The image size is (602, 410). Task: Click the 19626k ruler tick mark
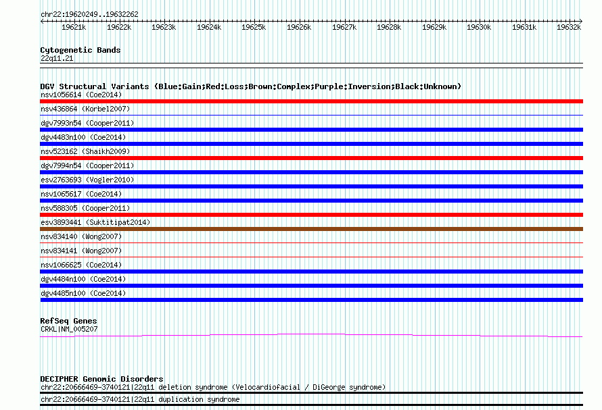[300, 22]
